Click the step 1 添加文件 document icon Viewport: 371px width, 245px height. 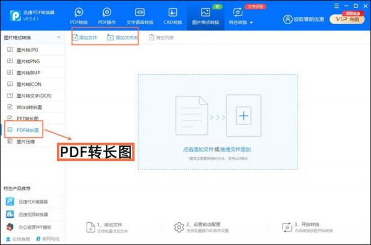91,227
